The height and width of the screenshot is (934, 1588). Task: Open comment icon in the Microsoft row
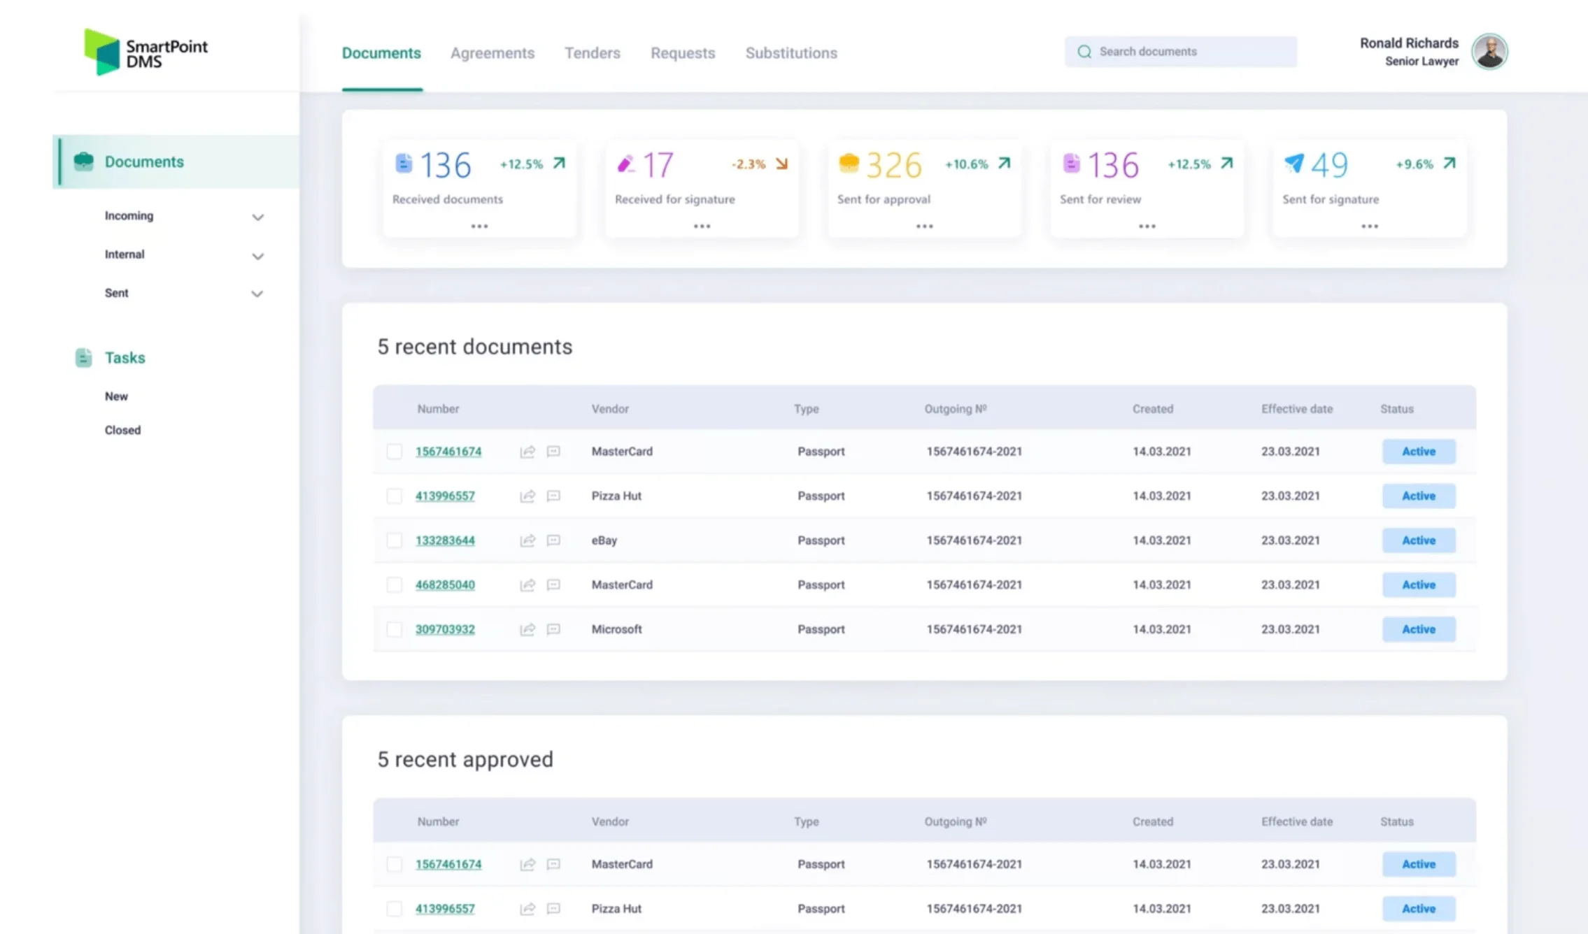[553, 629]
